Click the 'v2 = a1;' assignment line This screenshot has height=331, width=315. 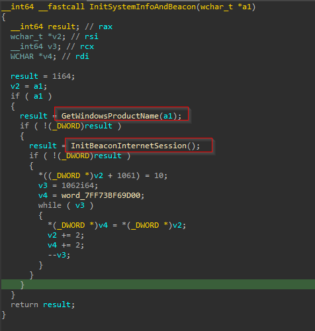pyautogui.click(x=28, y=86)
